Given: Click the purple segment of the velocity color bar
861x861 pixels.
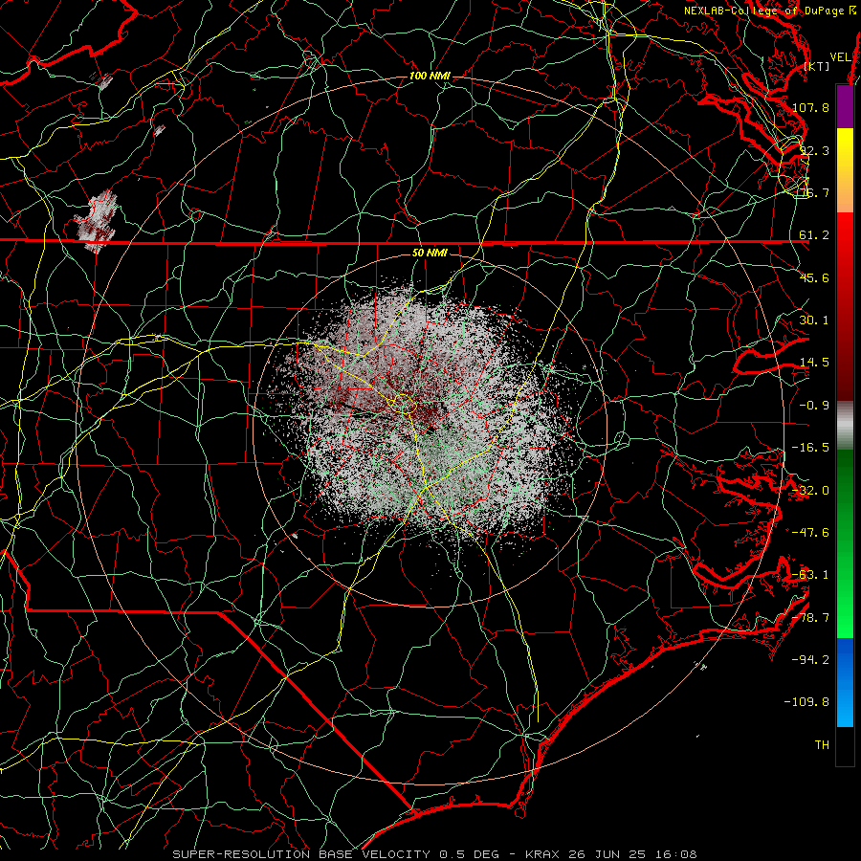Looking at the screenshot, I should [845, 106].
